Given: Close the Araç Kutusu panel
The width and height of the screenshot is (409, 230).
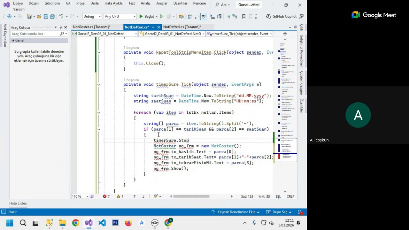Looking at the screenshot, I should tap(66, 27).
